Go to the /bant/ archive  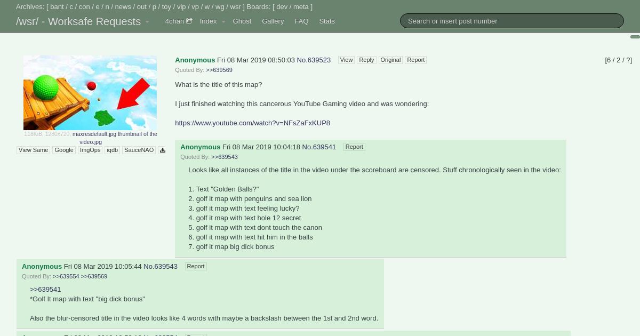(x=57, y=7)
